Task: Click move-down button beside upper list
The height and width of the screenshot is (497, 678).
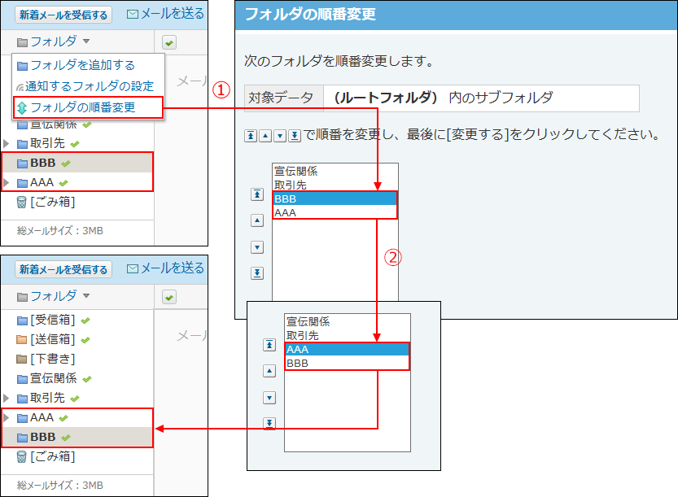Action: tap(257, 247)
